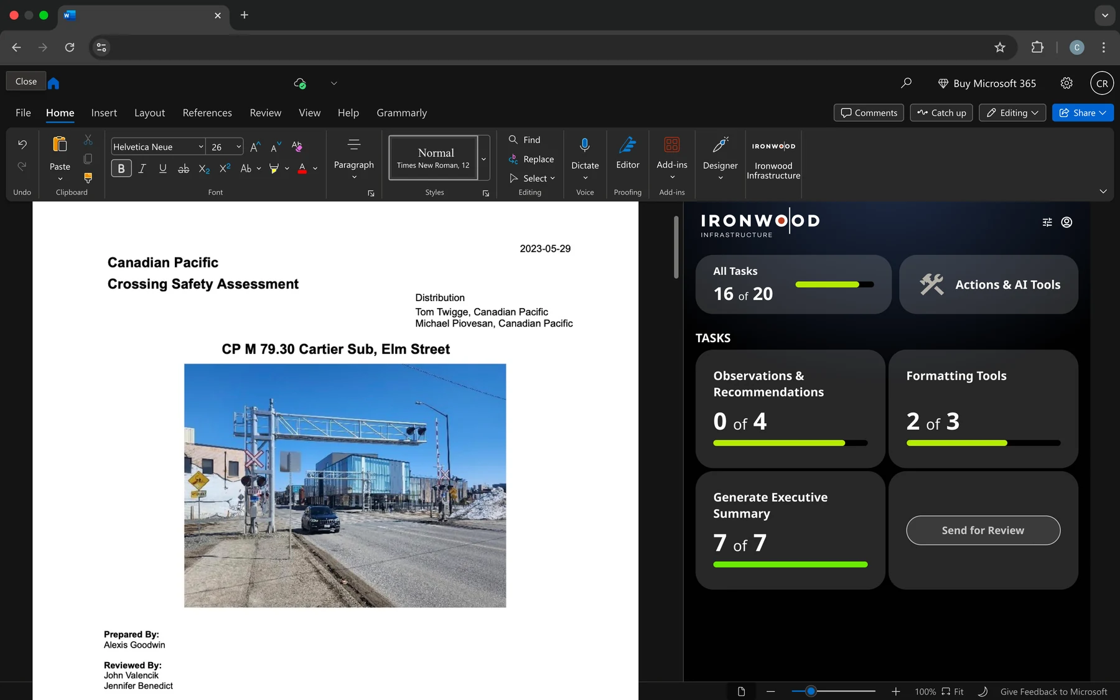Click the search magnifier in the header

point(906,83)
